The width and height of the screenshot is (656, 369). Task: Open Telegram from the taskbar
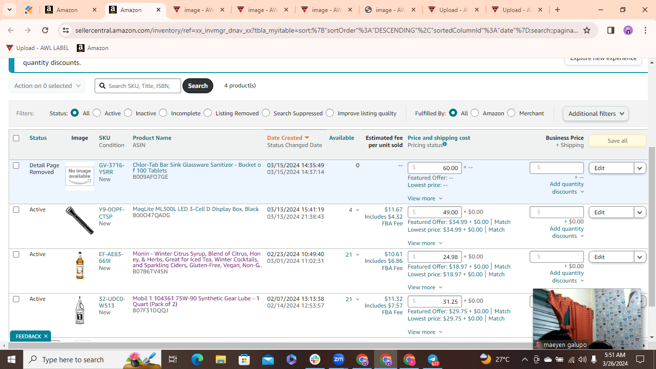tap(433, 359)
